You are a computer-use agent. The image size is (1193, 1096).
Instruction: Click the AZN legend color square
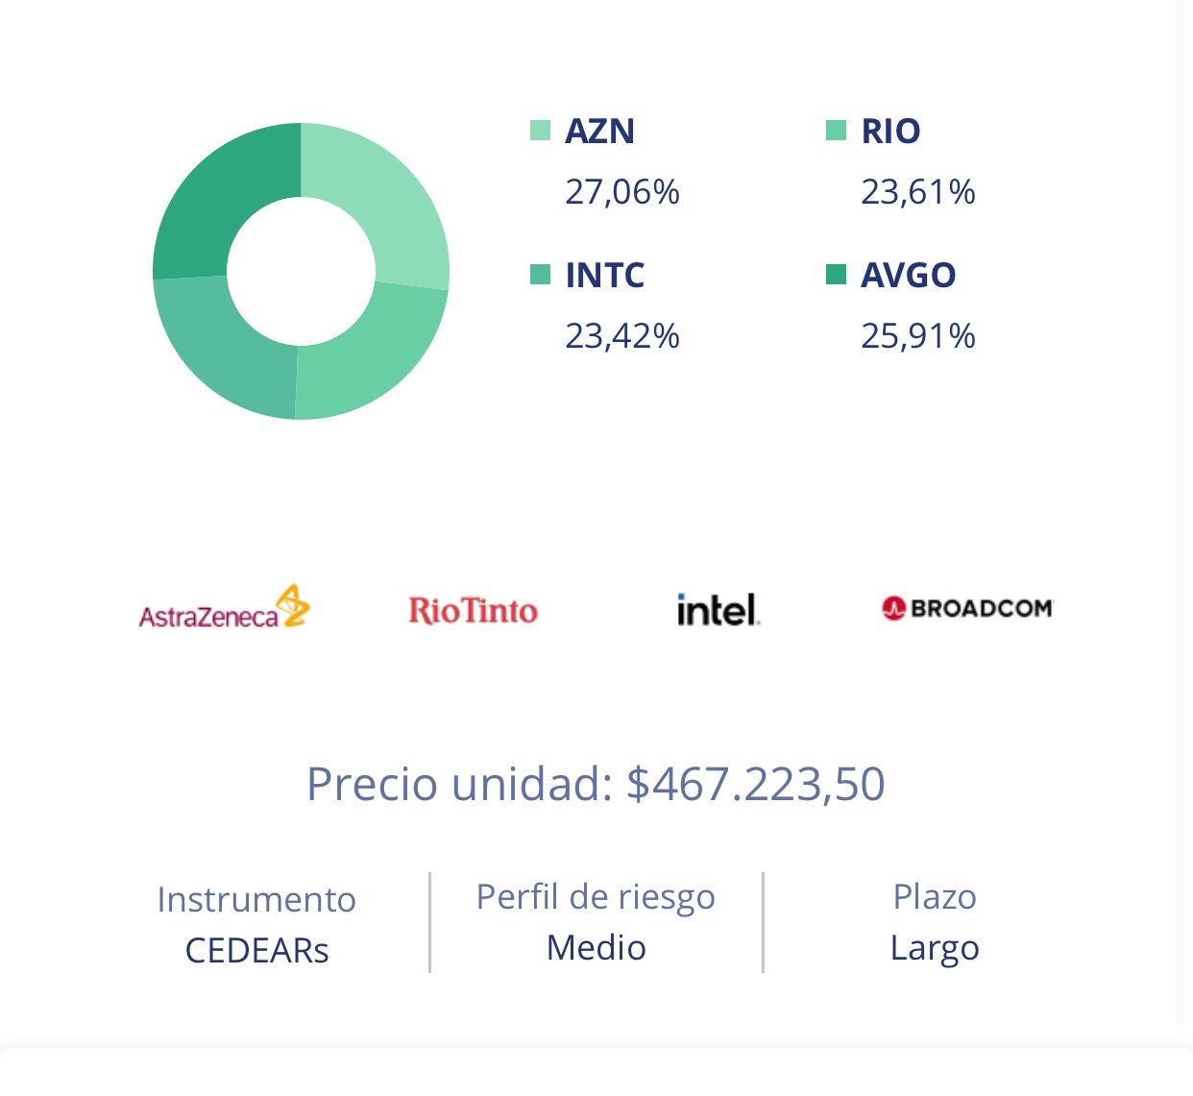click(x=541, y=131)
